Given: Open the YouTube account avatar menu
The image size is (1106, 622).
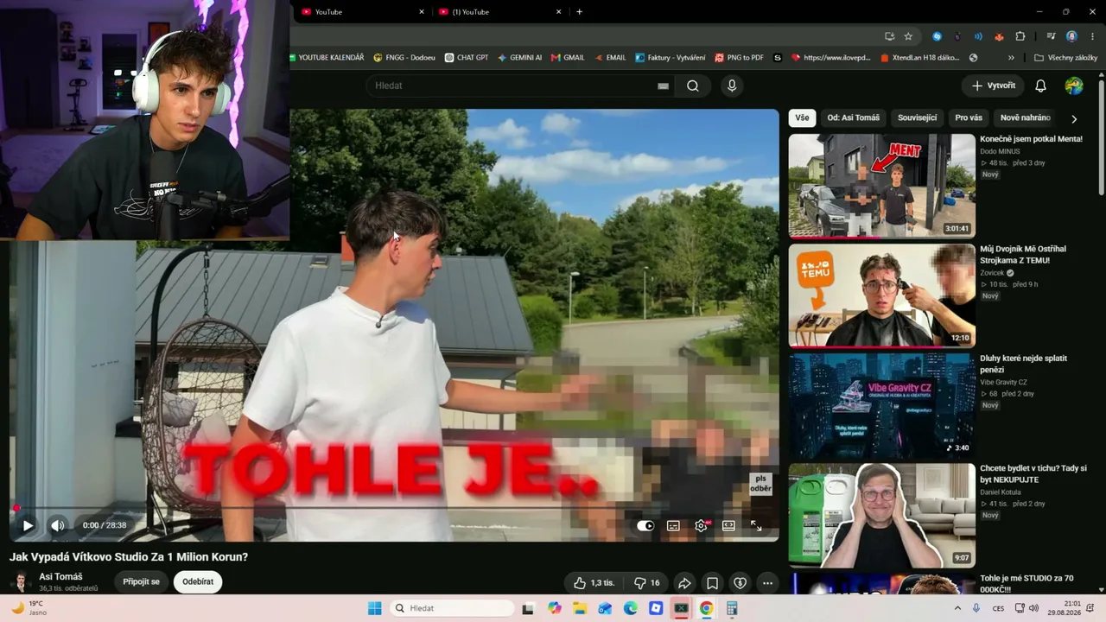Looking at the screenshot, I should pos(1074,86).
